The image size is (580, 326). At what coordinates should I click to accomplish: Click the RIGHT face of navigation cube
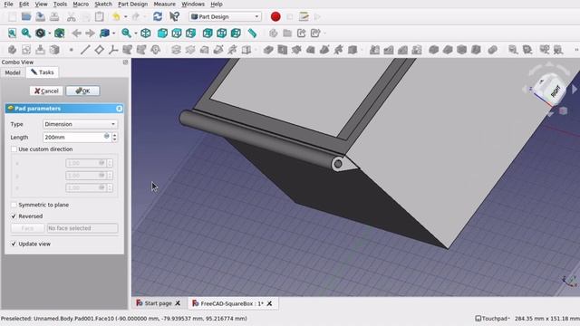[556, 91]
